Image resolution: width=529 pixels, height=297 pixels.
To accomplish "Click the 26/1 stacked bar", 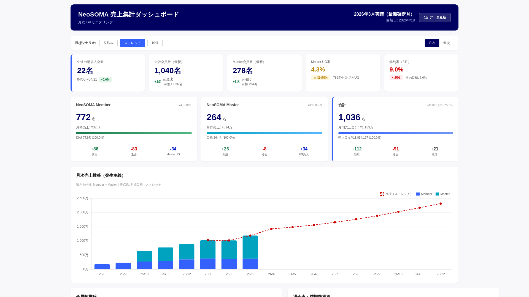I will pyautogui.click(x=208, y=255).
